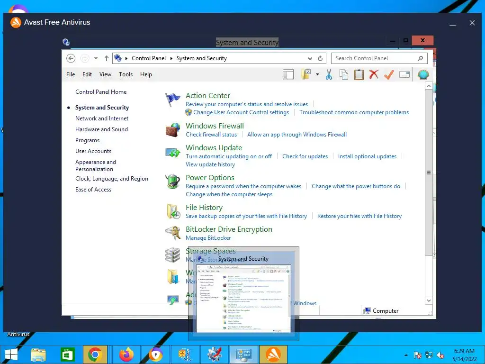Viewport: 485px width, 364px height.
Task: Click the red X Delete icon
Action: (374, 74)
